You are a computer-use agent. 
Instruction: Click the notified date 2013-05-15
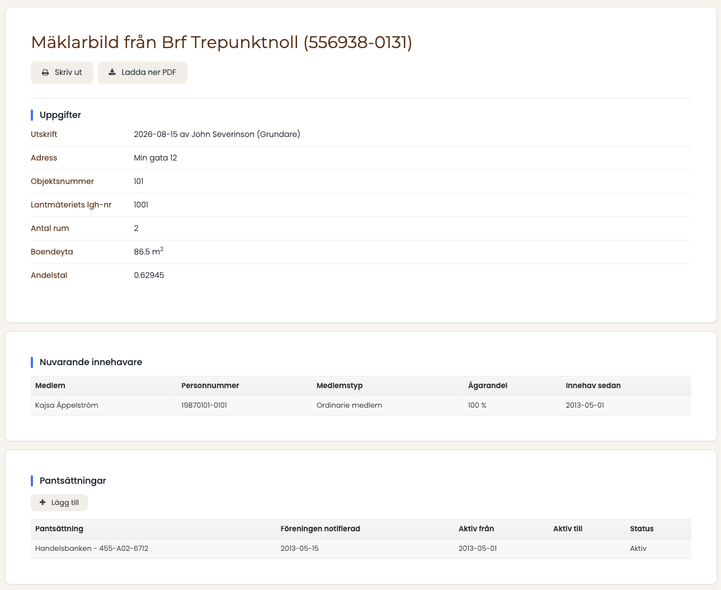tap(300, 549)
